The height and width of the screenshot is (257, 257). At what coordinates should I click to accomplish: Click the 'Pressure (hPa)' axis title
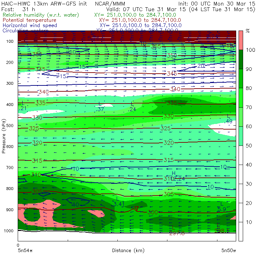click(3, 136)
